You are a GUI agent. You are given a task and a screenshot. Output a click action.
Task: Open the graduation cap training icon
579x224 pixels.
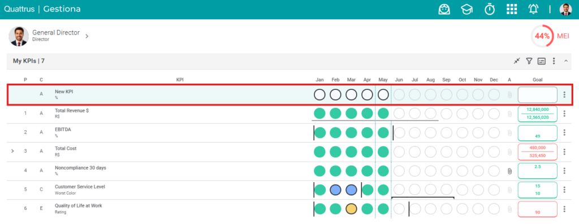click(466, 9)
